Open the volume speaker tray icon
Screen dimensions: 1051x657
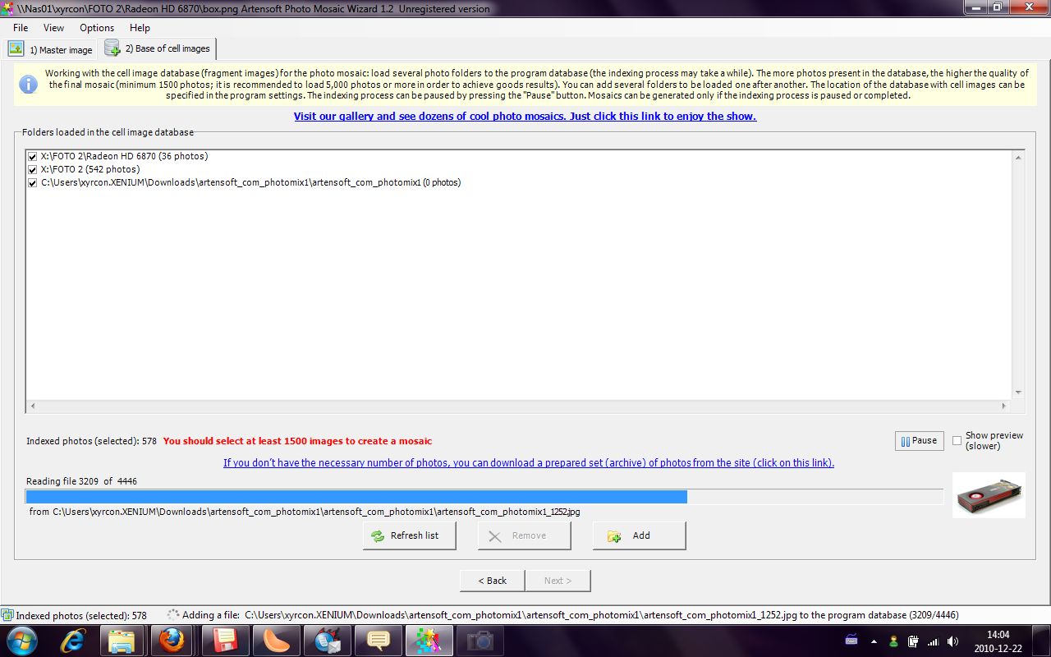[x=952, y=641]
